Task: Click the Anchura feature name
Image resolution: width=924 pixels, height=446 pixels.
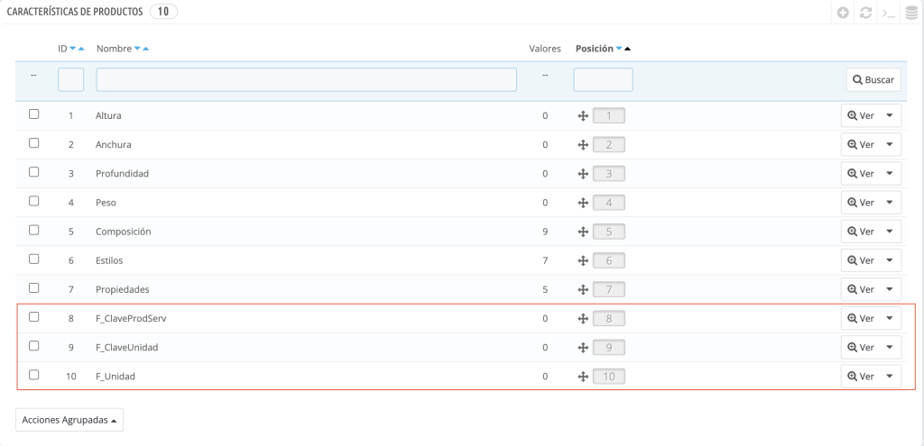Action: pos(113,145)
